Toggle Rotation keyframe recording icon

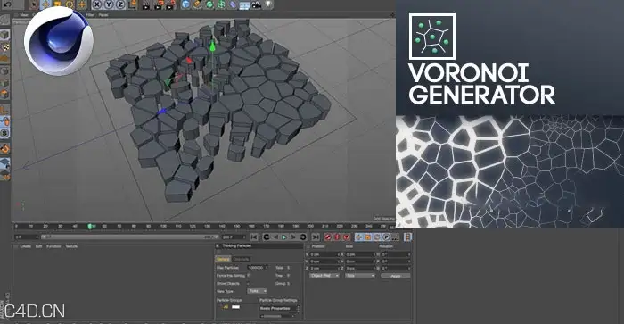377,237
